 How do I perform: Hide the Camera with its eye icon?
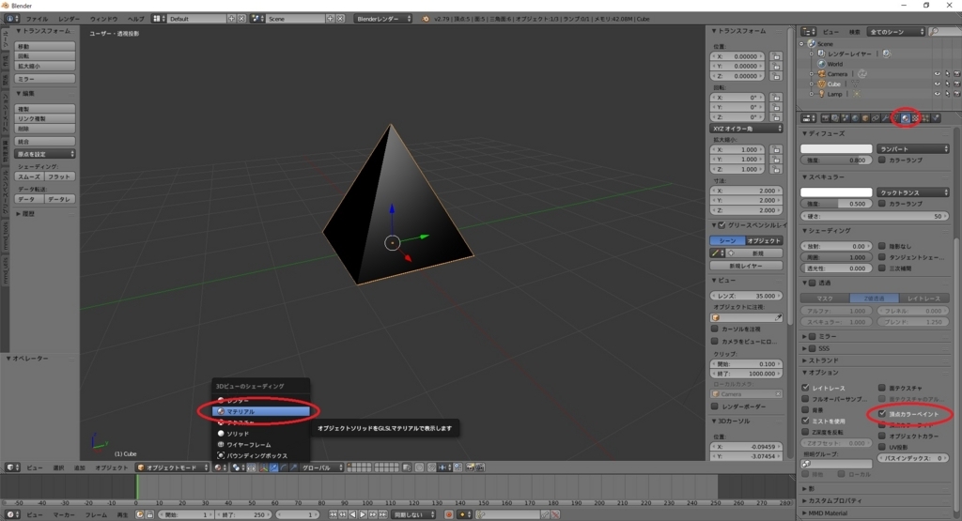pos(937,74)
